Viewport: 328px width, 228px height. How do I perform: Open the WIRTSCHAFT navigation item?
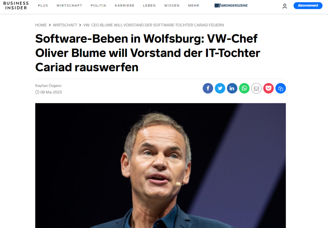click(69, 6)
